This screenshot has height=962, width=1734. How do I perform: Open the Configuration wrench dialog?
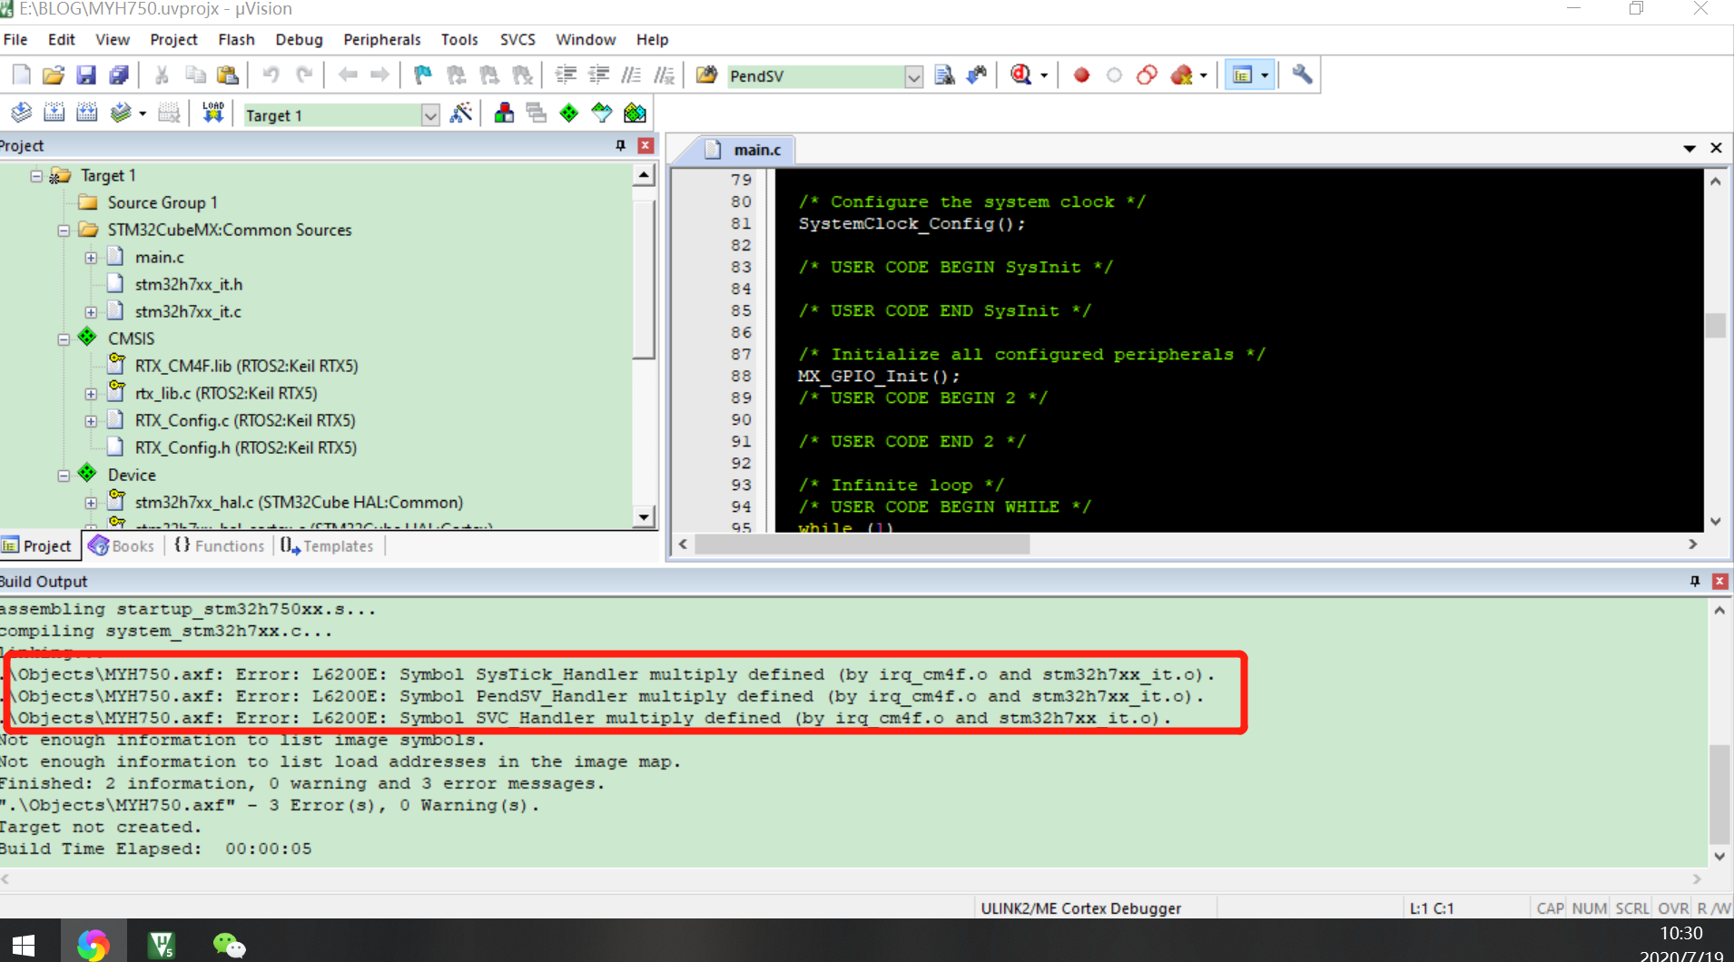[x=1303, y=74]
